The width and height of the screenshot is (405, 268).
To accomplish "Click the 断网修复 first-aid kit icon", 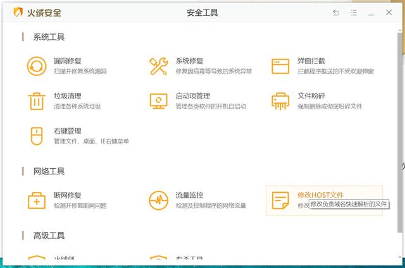I will [x=37, y=200].
